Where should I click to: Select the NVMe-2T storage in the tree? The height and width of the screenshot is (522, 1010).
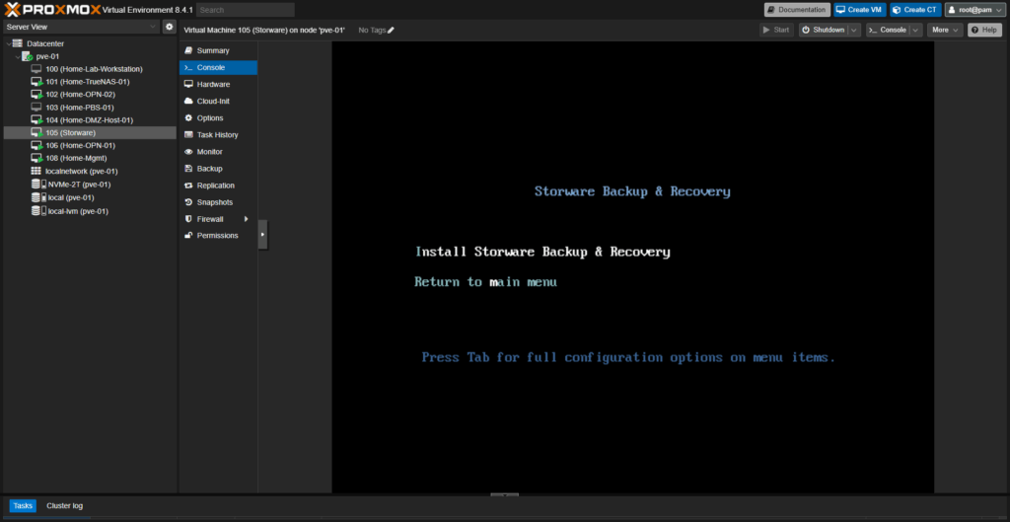[x=78, y=184]
